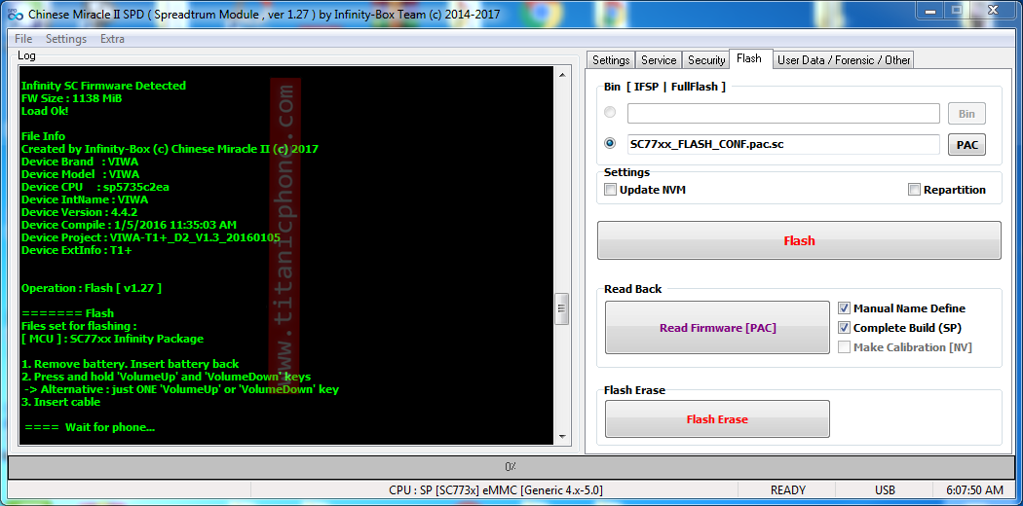
Task: Switch to the Service tab
Action: [659, 60]
